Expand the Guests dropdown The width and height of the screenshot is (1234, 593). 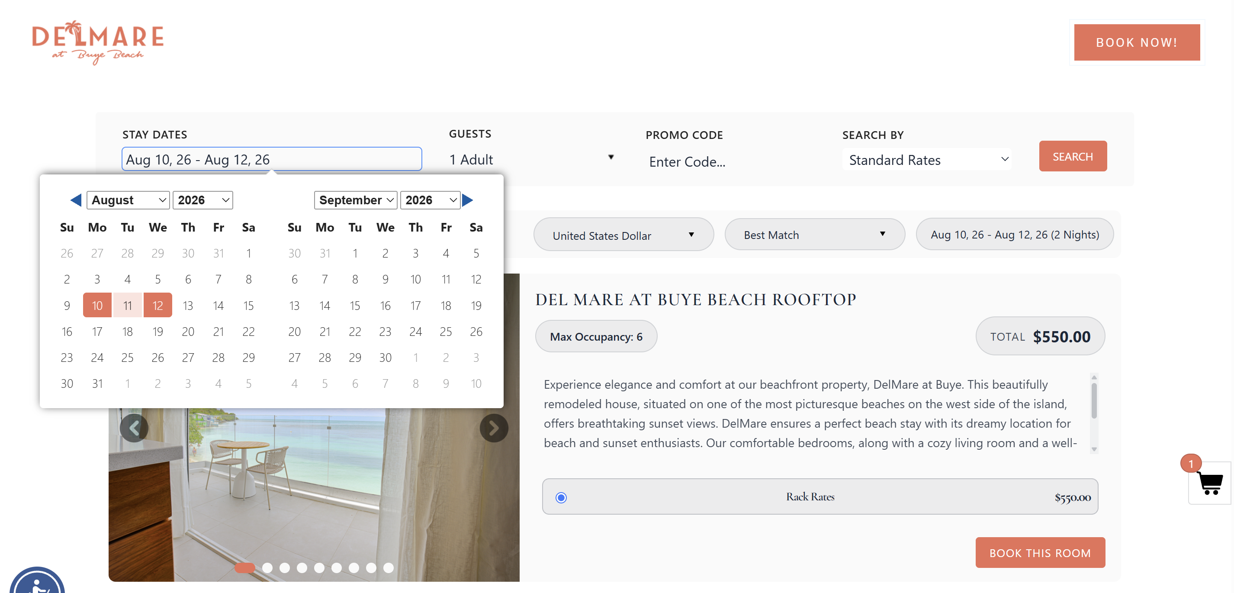531,159
